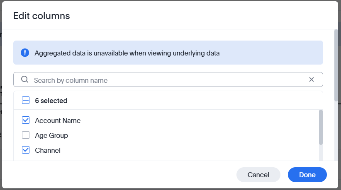Select the Age Group column label

coord(51,135)
